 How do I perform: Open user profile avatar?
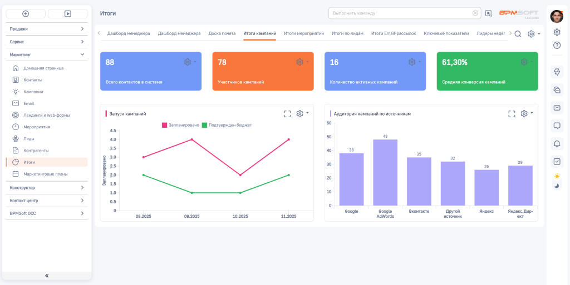[557, 16]
